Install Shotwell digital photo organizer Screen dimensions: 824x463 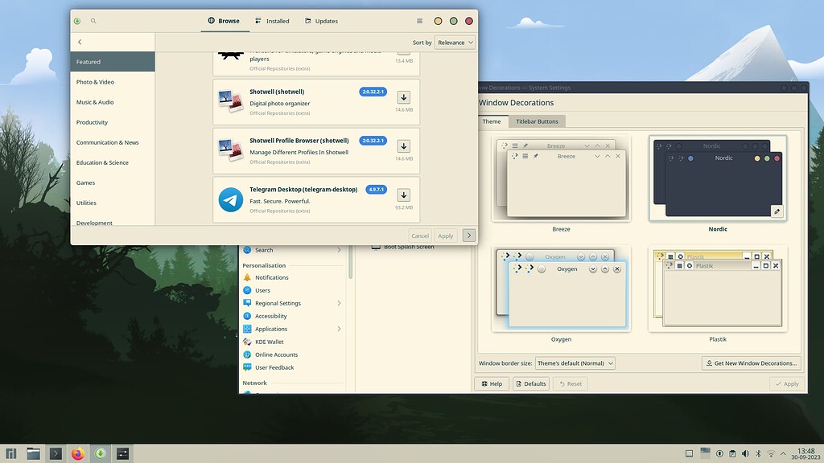point(403,98)
